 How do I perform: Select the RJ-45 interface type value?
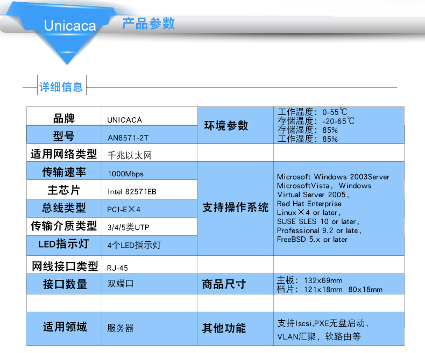click(x=118, y=267)
